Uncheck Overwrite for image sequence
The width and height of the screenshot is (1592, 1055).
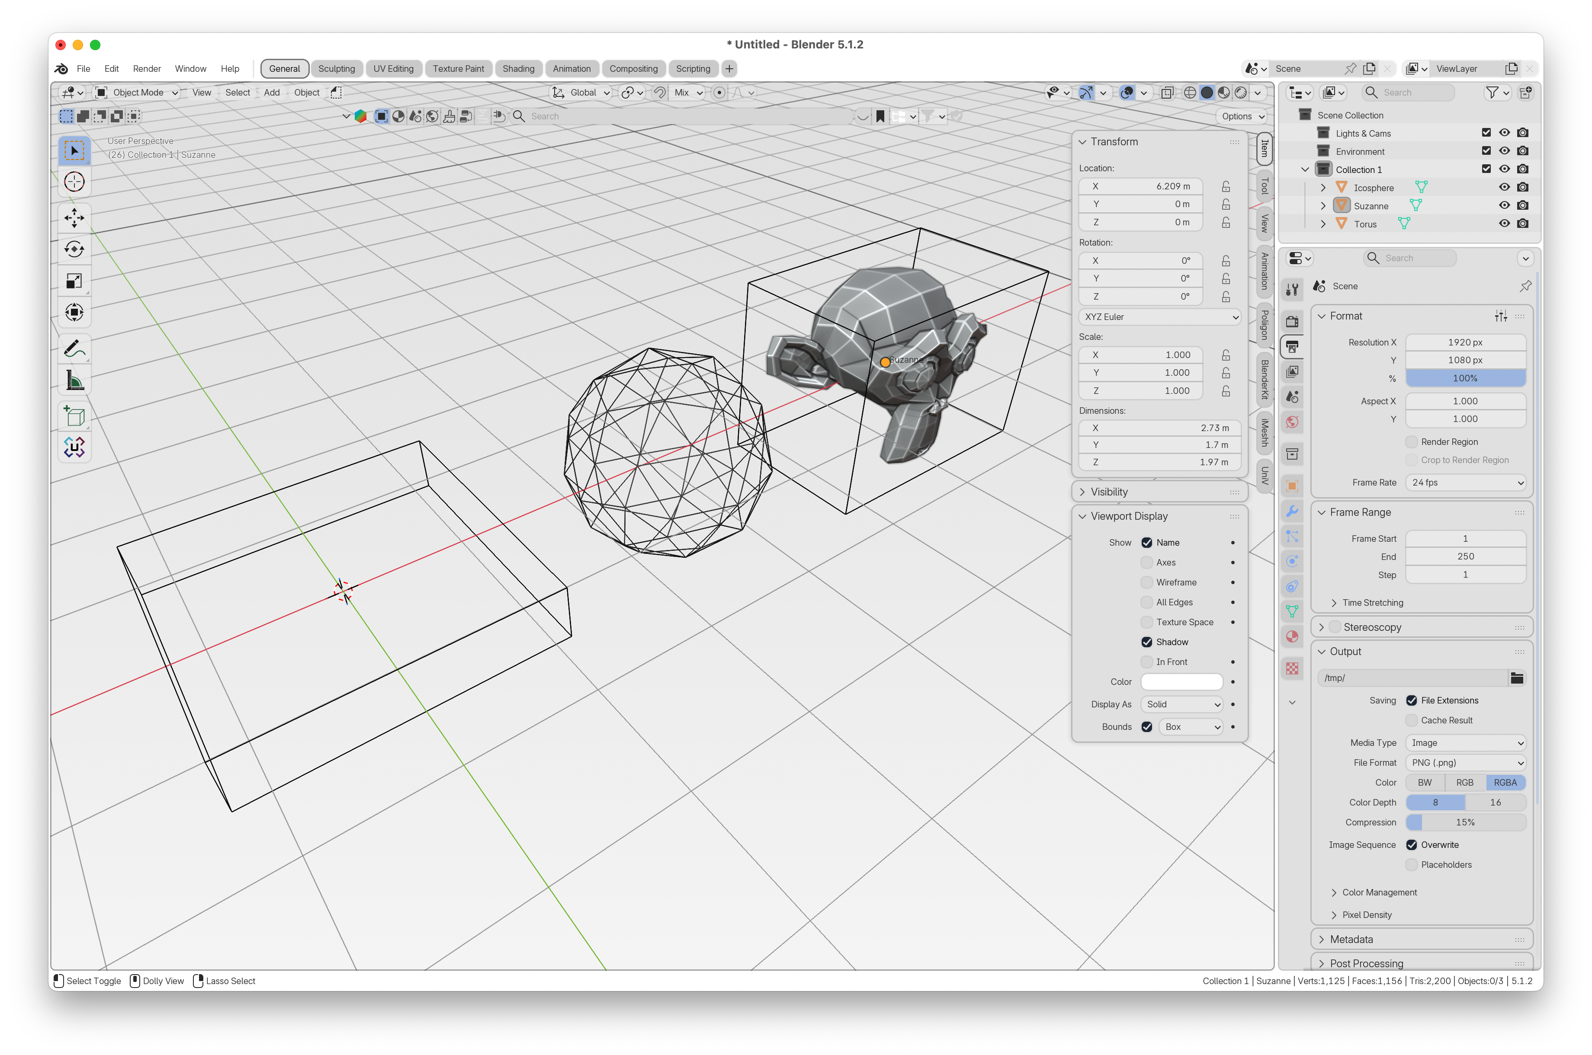tap(1411, 845)
